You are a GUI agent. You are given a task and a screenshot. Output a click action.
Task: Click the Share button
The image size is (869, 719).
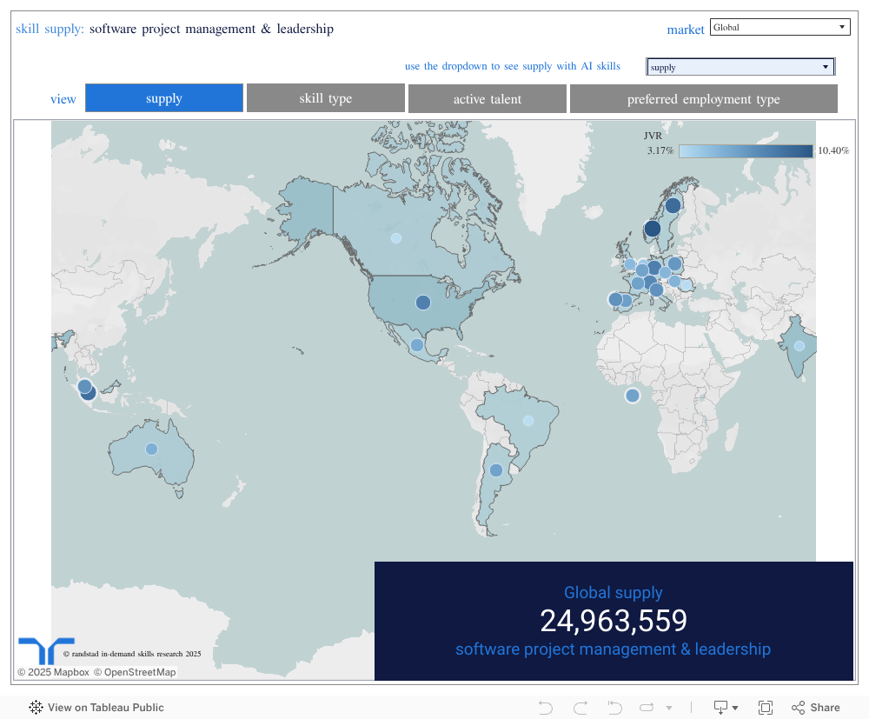pos(815,707)
